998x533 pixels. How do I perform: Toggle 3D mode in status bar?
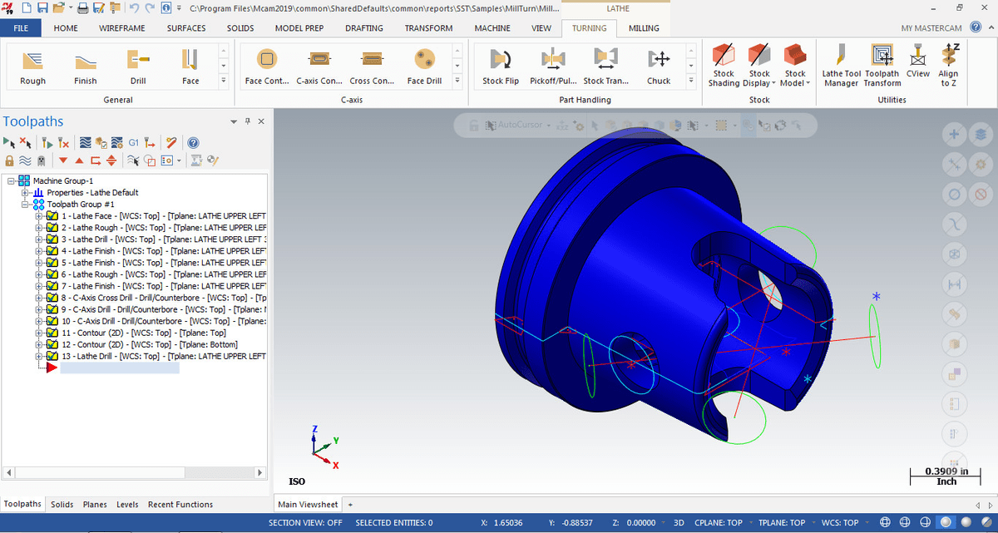coord(678,523)
